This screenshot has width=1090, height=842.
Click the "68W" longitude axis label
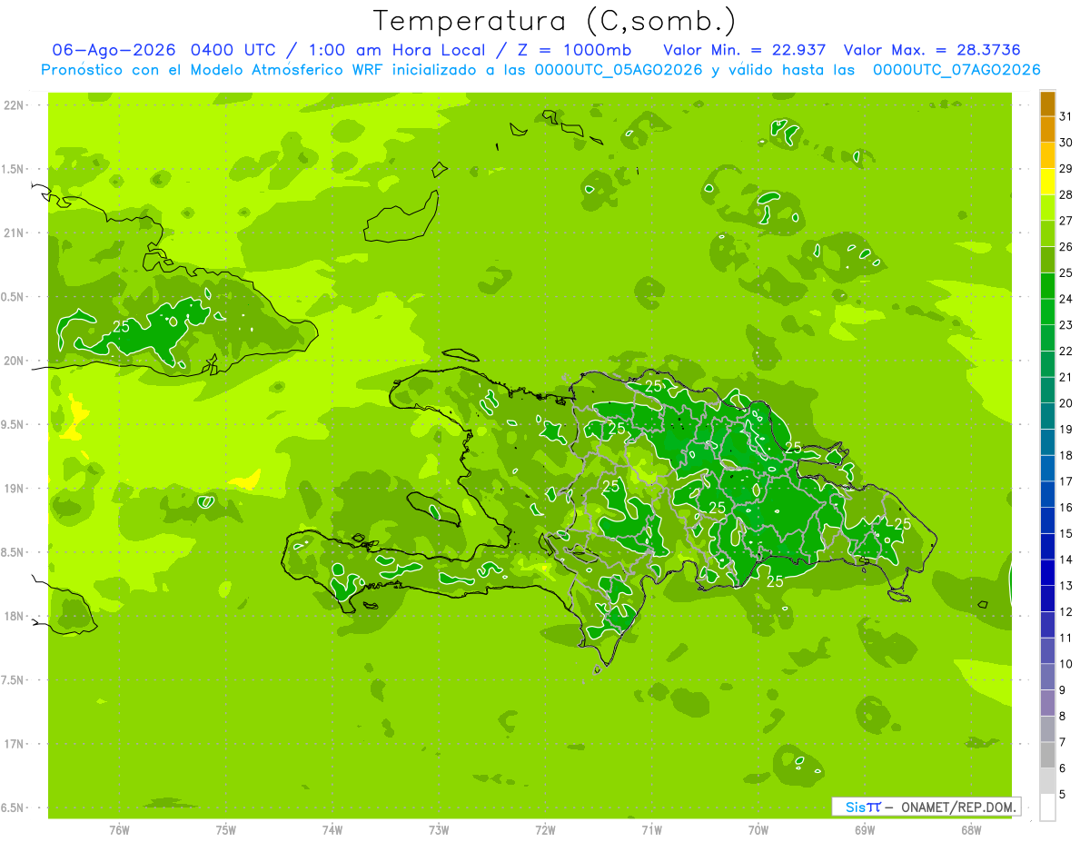pyautogui.click(x=971, y=830)
